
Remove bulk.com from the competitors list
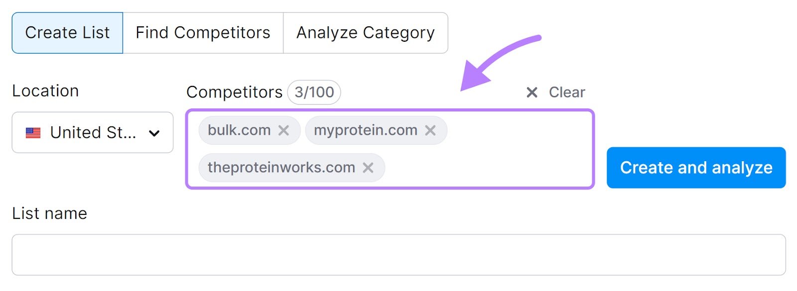[x=284, y=130]
